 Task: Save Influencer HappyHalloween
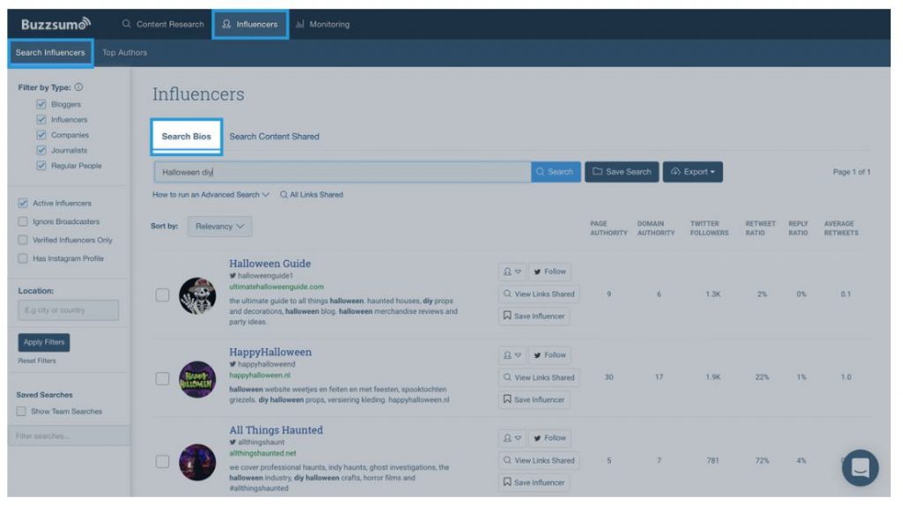[534, 399]
